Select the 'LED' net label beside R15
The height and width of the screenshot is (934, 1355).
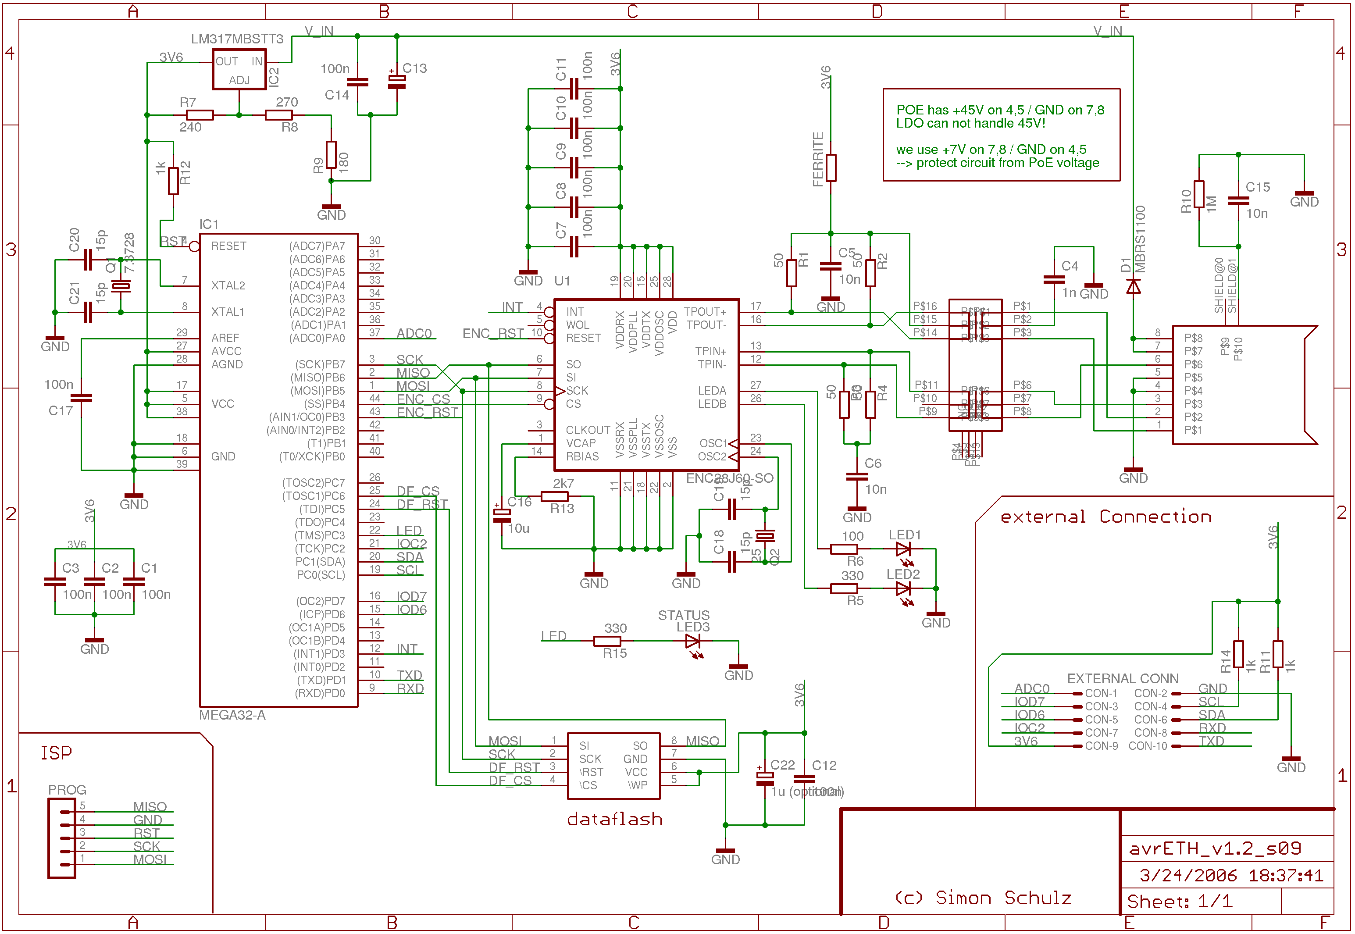553,636
